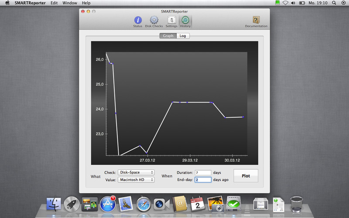Open the Window menu
This screenshot has width=349, height=218.
point(70,3)
